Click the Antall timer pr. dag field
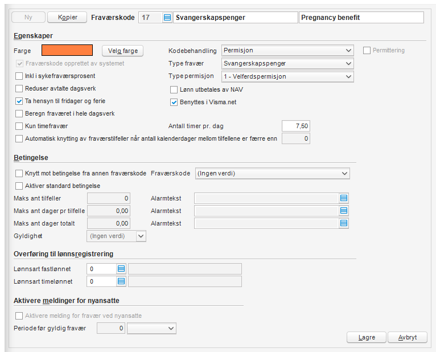The width and height of the screenshot is (436, 352). coord(296,126)
